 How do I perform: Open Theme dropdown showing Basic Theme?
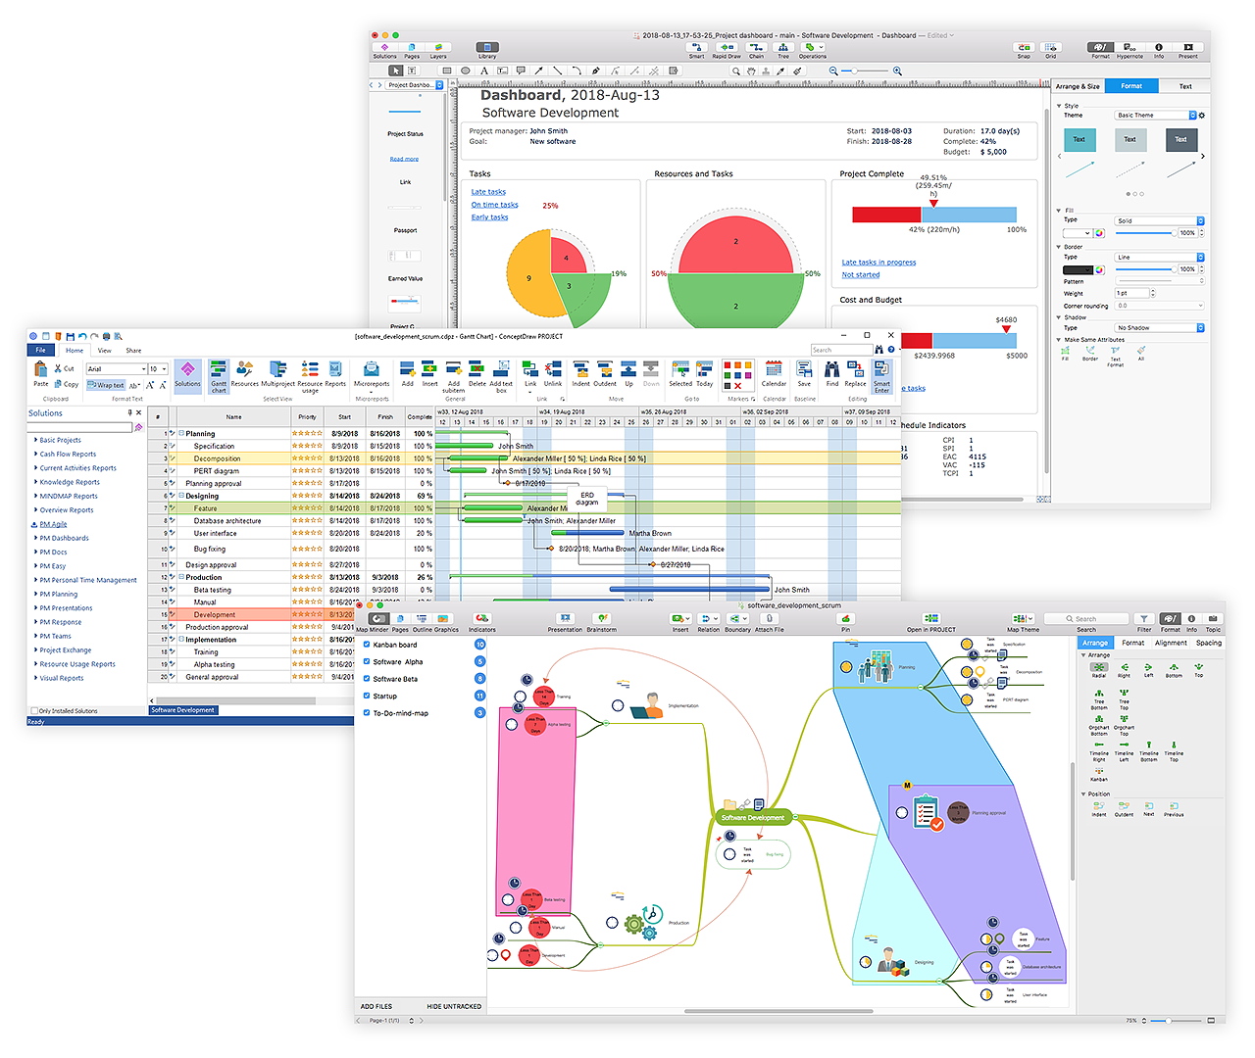[x=1156, y=115]
